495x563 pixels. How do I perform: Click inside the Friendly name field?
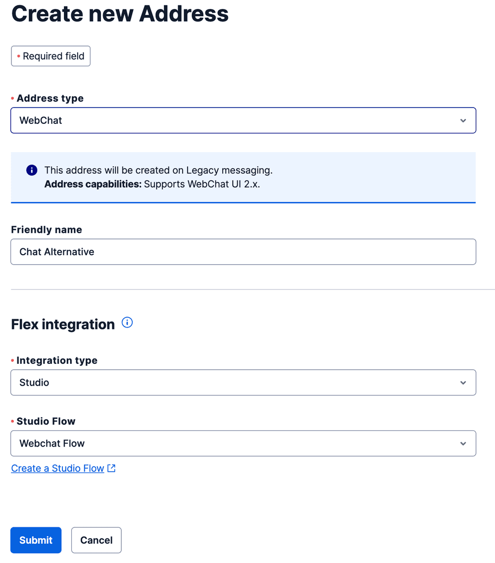point(244,251)
